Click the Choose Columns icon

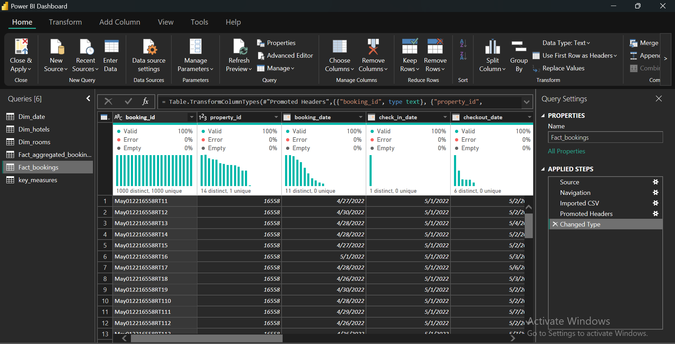(x=340, y=46)
